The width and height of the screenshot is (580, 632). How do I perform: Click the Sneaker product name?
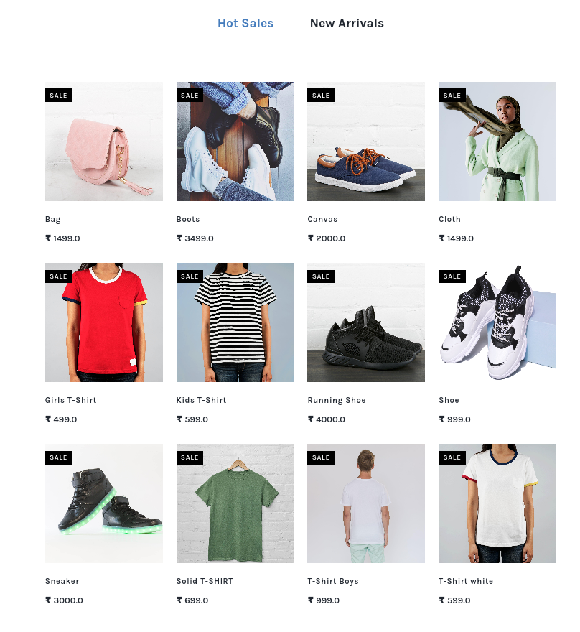click(62, 581)
